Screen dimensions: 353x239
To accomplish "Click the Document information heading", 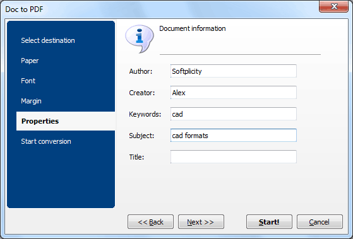I will point(193,28).
